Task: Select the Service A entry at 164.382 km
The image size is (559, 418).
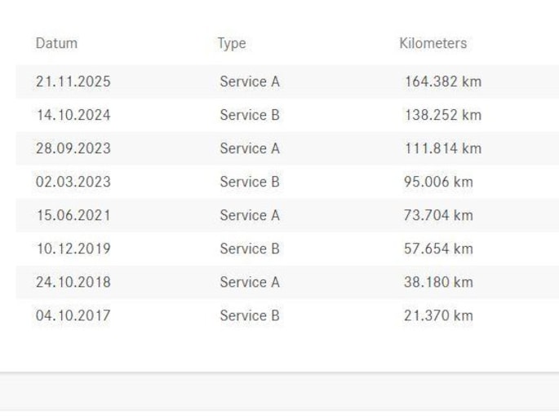Action: click(249, 81)
